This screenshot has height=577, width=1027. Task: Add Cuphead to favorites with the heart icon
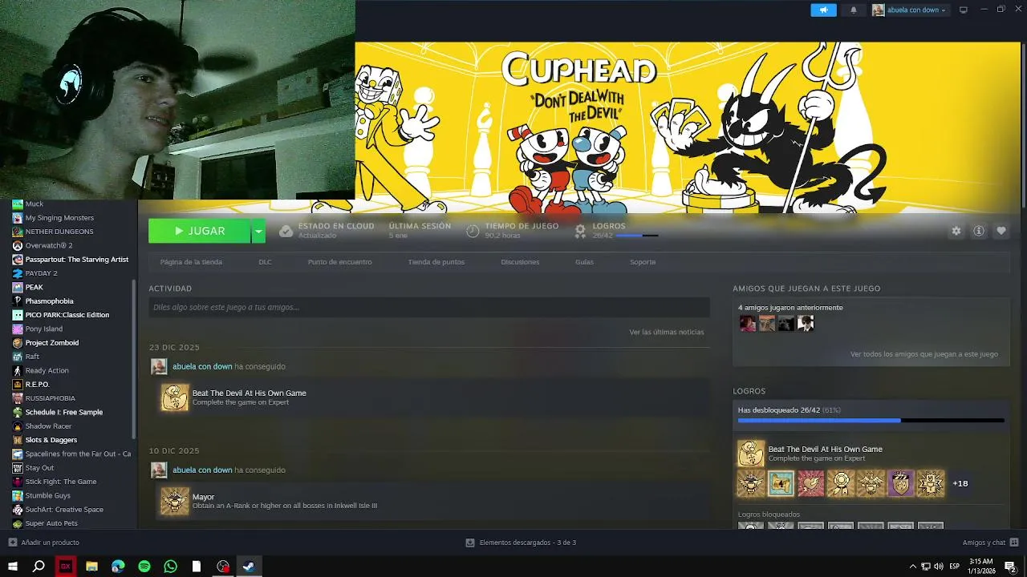click(1001, 231)
